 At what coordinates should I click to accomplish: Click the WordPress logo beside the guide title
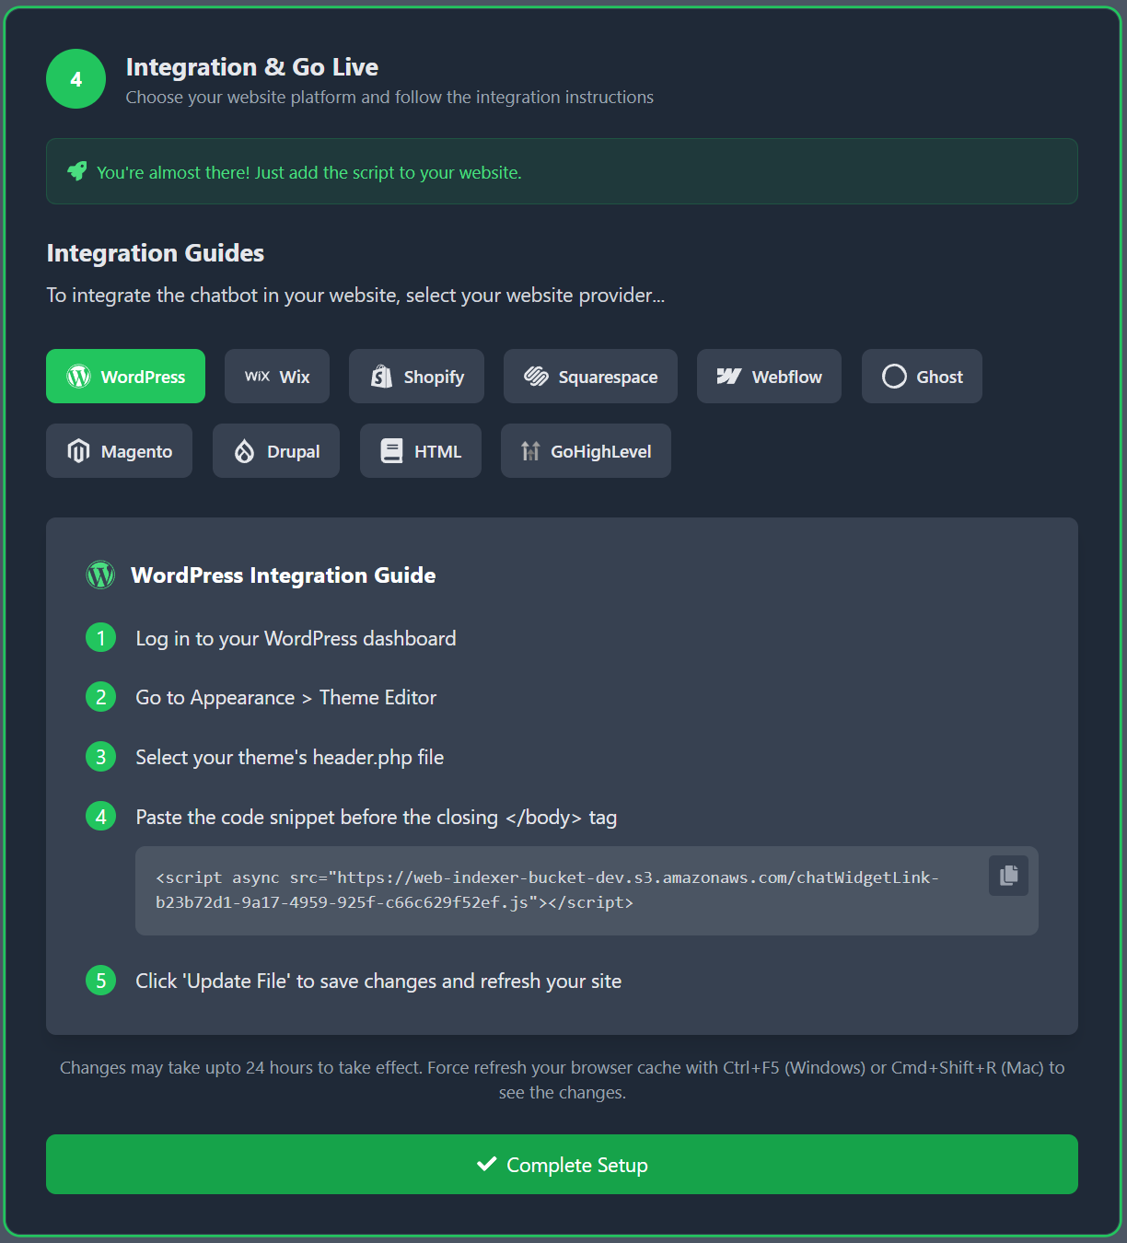[x=100, y=575]
